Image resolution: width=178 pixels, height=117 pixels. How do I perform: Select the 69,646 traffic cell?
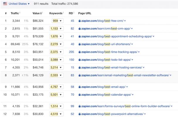tap(15, 44)
